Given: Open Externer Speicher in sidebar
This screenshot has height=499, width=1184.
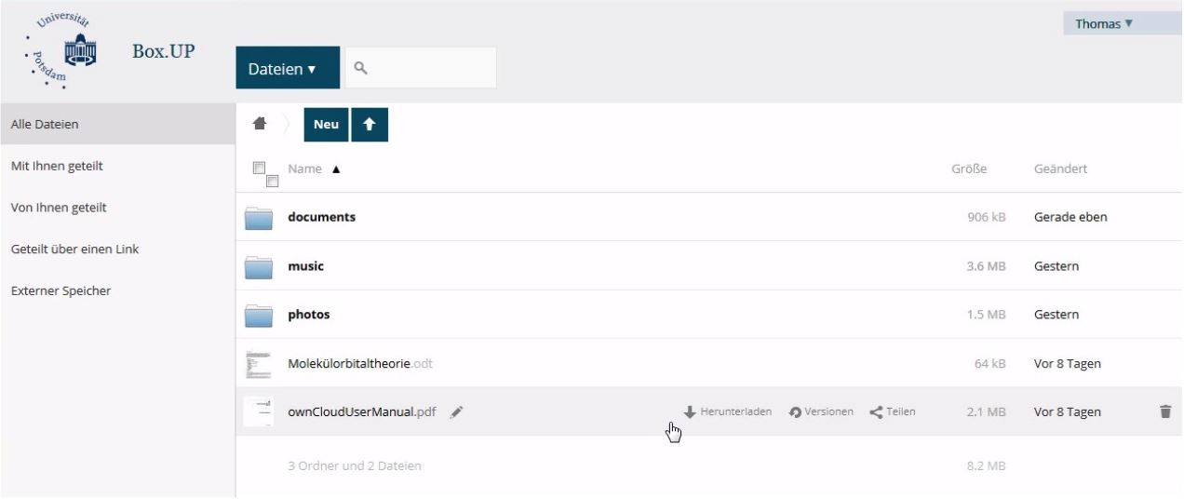Looking at the screenshot, I should tap(61, 291).
